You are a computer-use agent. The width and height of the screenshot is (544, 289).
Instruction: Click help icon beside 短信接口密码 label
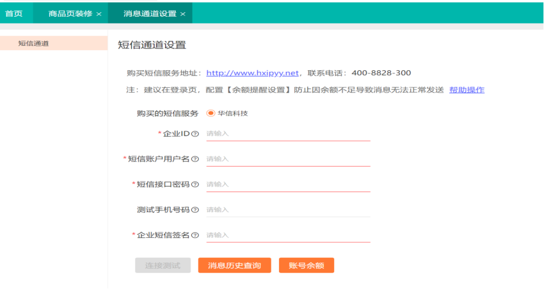tap(195, 184)
